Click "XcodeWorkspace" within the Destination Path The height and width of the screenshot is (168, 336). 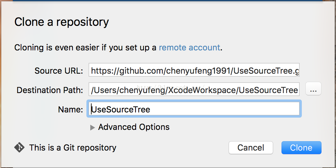coord(204,90)
